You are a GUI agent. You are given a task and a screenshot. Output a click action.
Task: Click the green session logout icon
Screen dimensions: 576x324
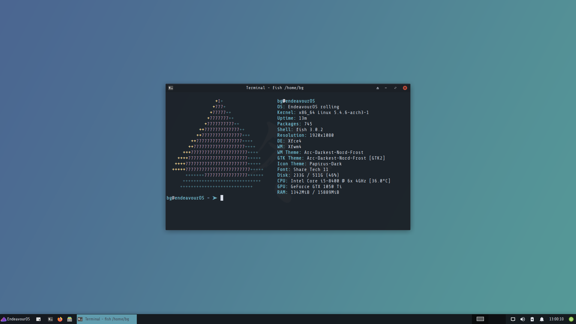(x=571, y=319)
